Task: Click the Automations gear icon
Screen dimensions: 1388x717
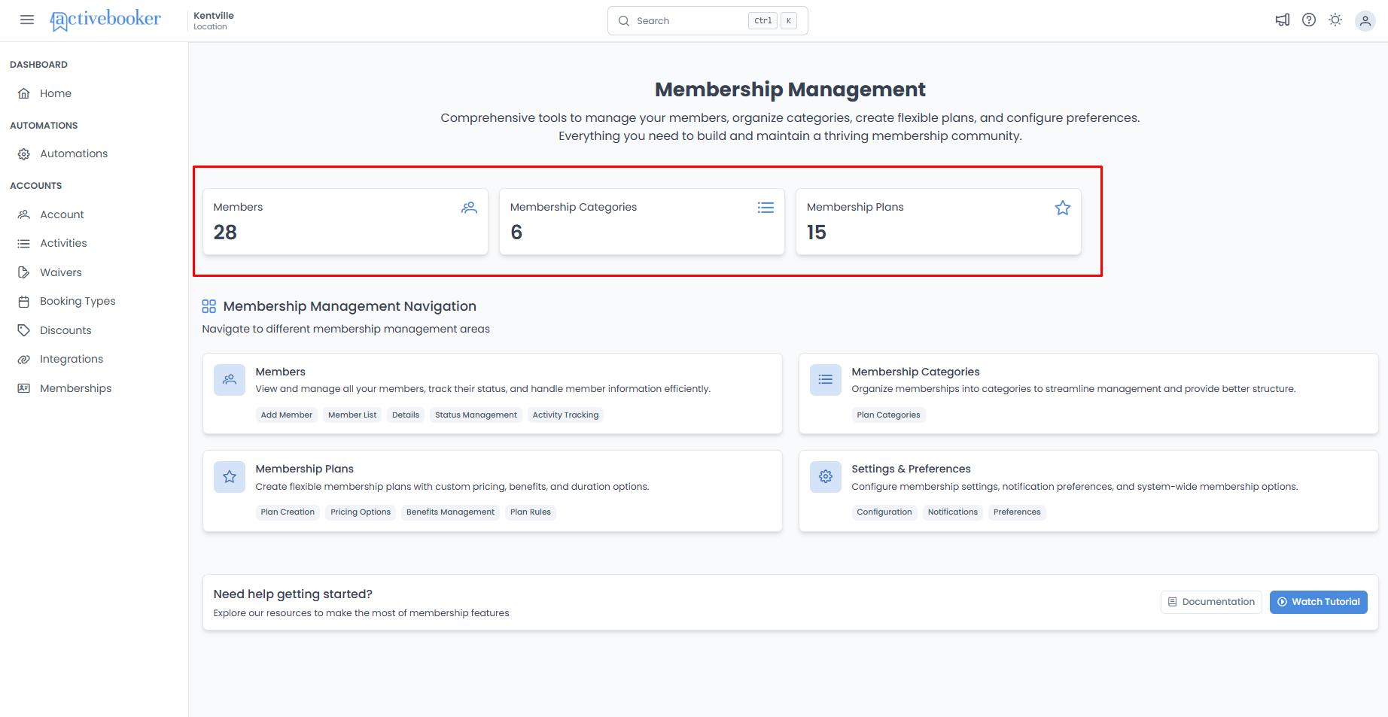Action: point(24,153)
